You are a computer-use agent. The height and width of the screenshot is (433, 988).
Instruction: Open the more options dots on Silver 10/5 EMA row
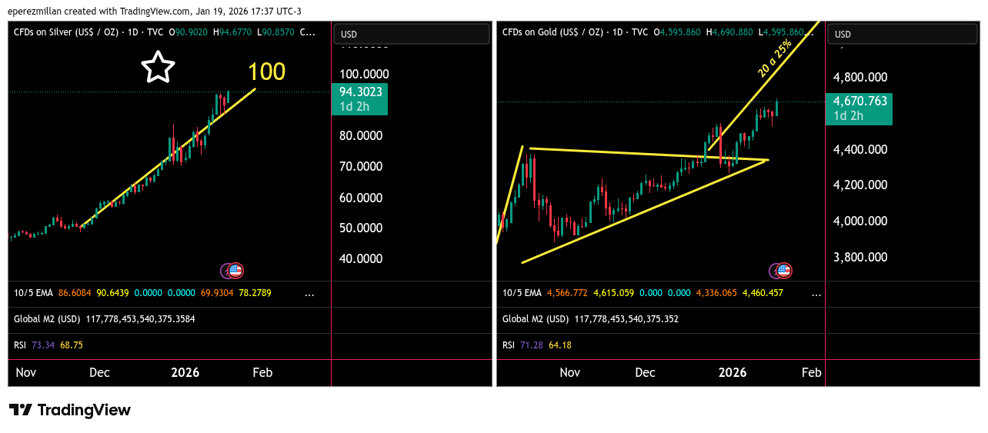coord(309,294)
